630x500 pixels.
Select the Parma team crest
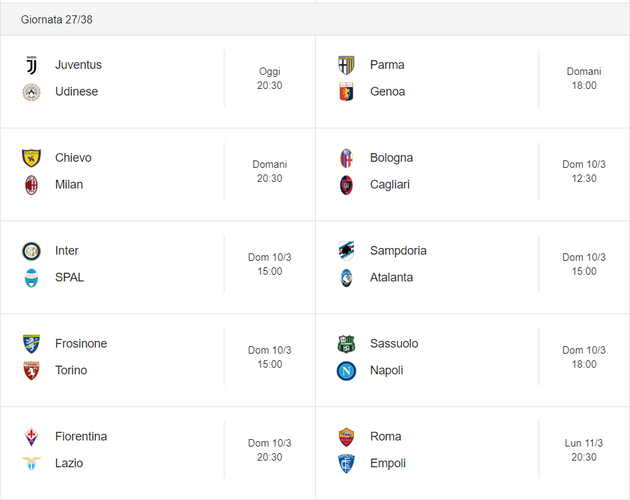tap(346, 65)
